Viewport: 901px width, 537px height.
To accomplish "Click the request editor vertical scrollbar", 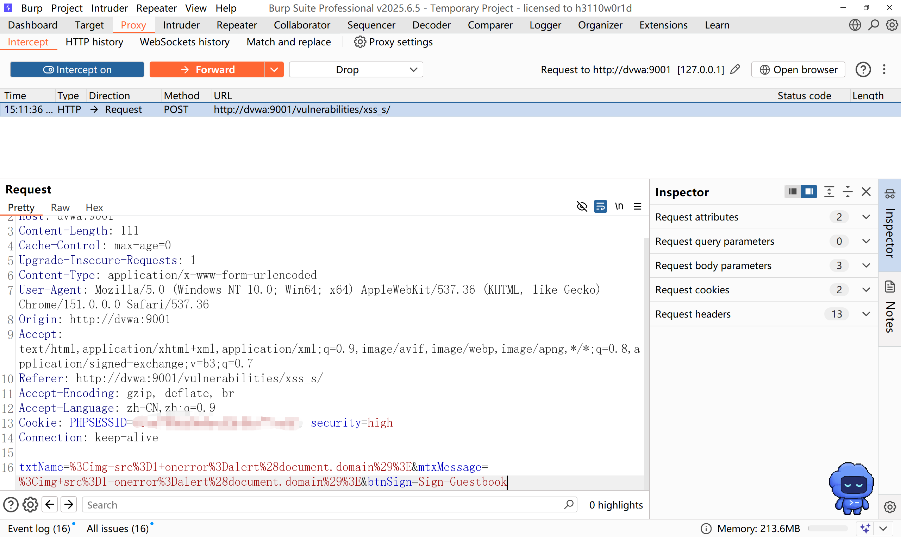I will point(646,364).
